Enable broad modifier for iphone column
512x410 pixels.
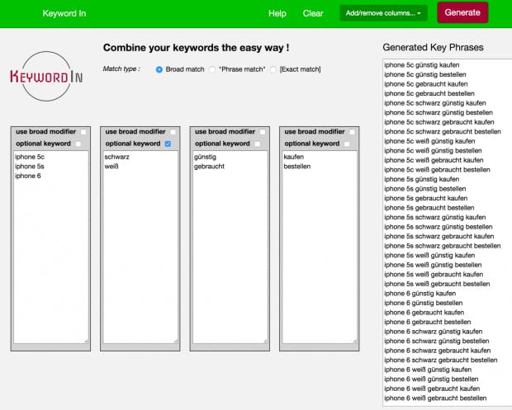(83, 132)
